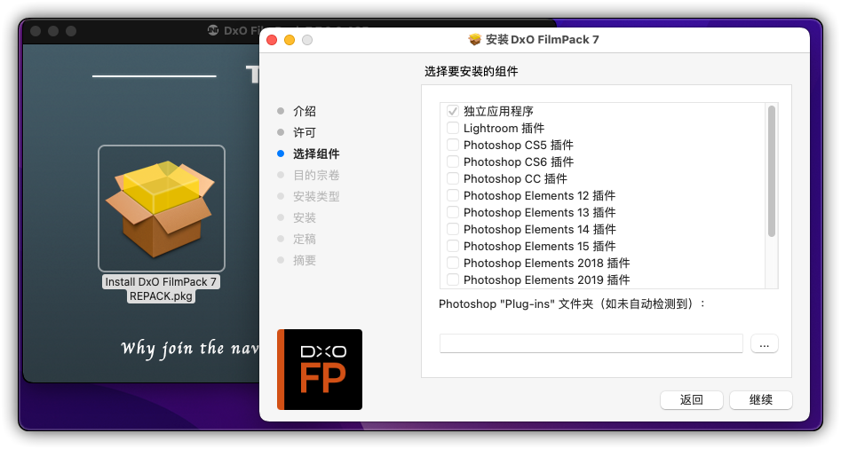Click the 安装 DxO FilmPack 7 window title
The image size is (841, 449).
543,40
